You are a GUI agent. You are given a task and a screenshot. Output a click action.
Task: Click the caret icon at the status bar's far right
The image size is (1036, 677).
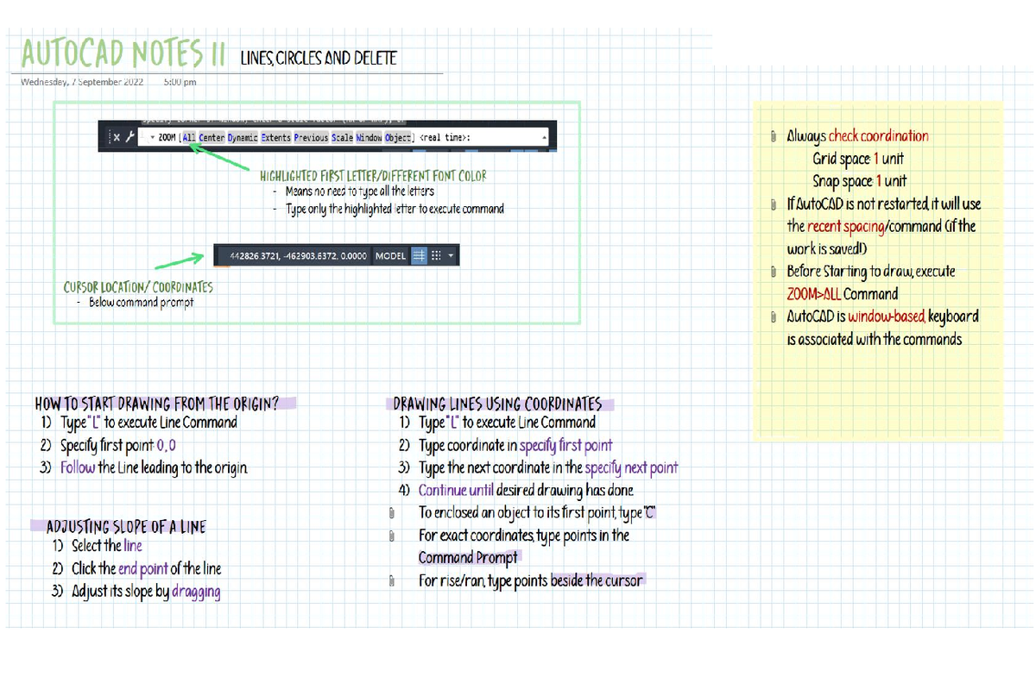pos(450,255)
